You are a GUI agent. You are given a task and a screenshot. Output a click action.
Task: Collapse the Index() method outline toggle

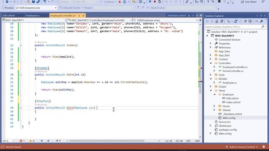pos(21,45)
